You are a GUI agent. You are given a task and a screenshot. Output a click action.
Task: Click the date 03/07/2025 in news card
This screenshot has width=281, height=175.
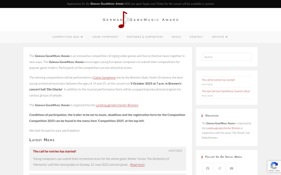175,151
